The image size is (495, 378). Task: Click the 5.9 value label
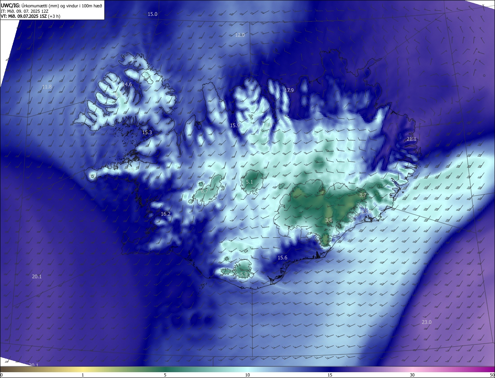click(x=244, y=274)
